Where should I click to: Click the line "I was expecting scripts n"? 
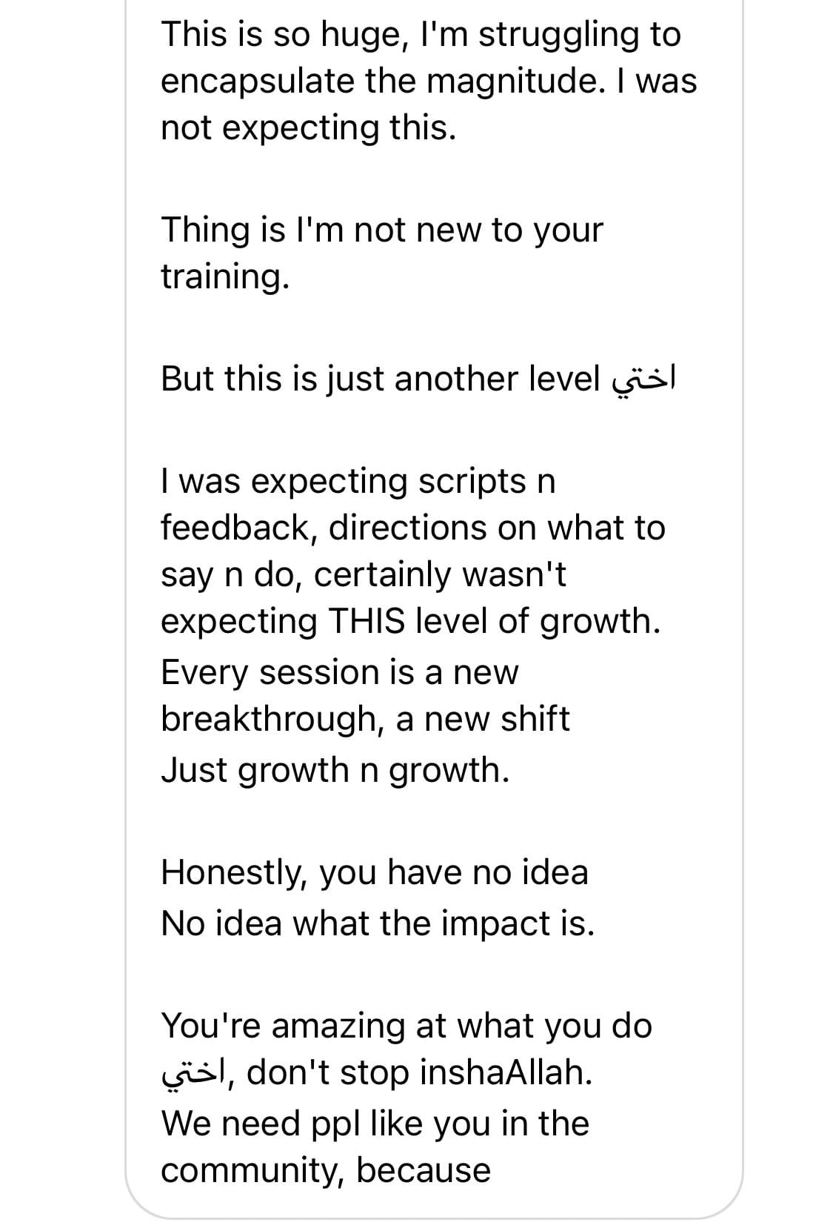[358, 482]
